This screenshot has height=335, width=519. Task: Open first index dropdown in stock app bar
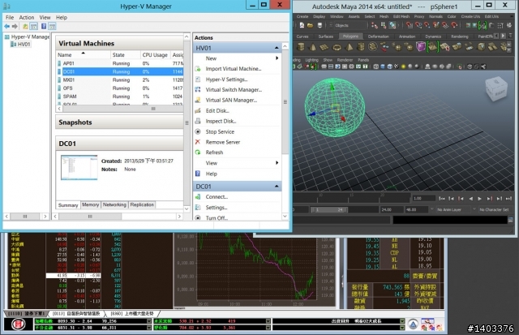148,321
